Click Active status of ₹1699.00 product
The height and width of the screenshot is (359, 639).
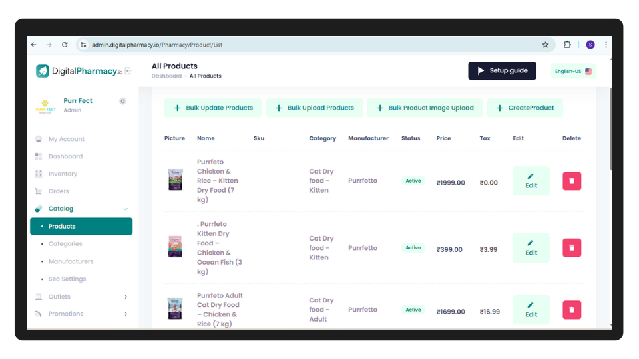(x=413, y=310)
